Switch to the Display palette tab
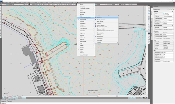The image size is (175, 104). (x=152, y=34)
